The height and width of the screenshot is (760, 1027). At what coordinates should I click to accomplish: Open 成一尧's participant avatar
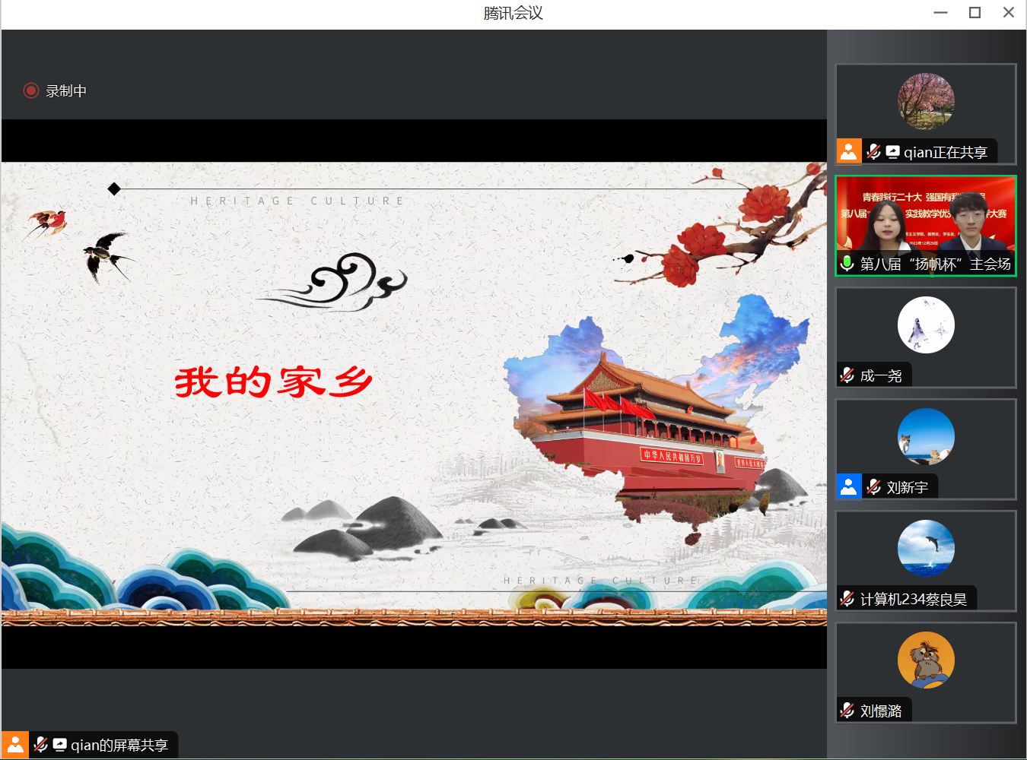pyautogui.click(x=925, y=325)
